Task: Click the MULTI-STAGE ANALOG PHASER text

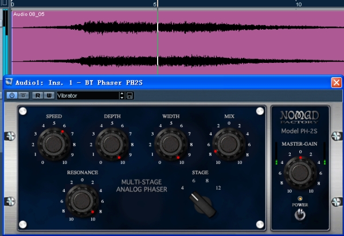Action: click(x=142, y=186)
